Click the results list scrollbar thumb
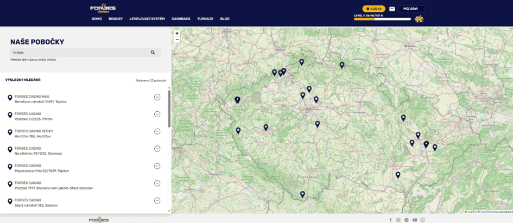 [169, 109]
